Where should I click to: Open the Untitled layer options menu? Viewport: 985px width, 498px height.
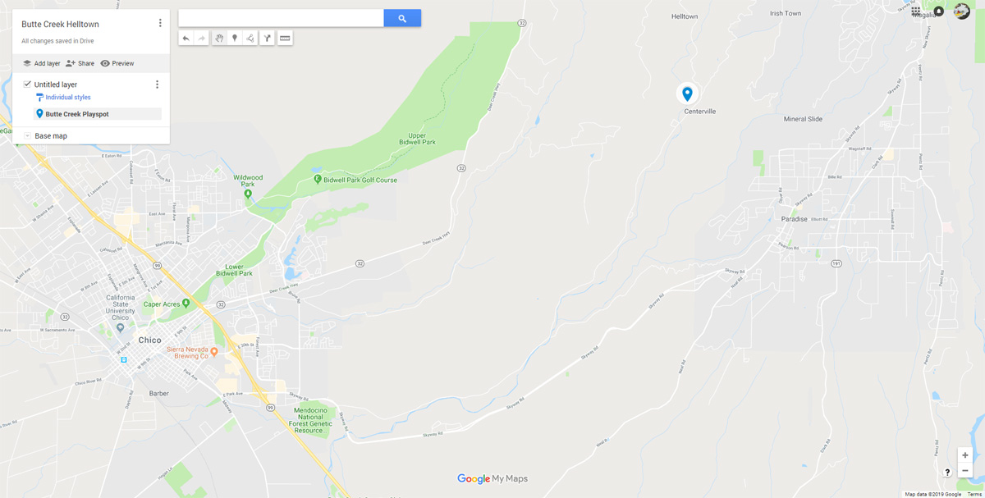coord(157,85)
